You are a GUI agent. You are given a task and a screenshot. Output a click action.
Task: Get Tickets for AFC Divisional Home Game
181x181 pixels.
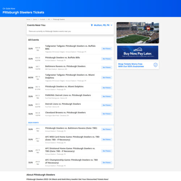(x=107, y=151)
